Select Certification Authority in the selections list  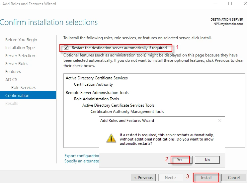coord(93,84)
